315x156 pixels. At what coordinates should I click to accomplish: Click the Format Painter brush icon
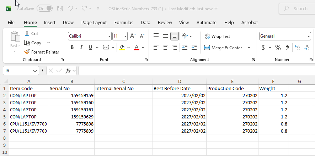[x=27, y=52]
